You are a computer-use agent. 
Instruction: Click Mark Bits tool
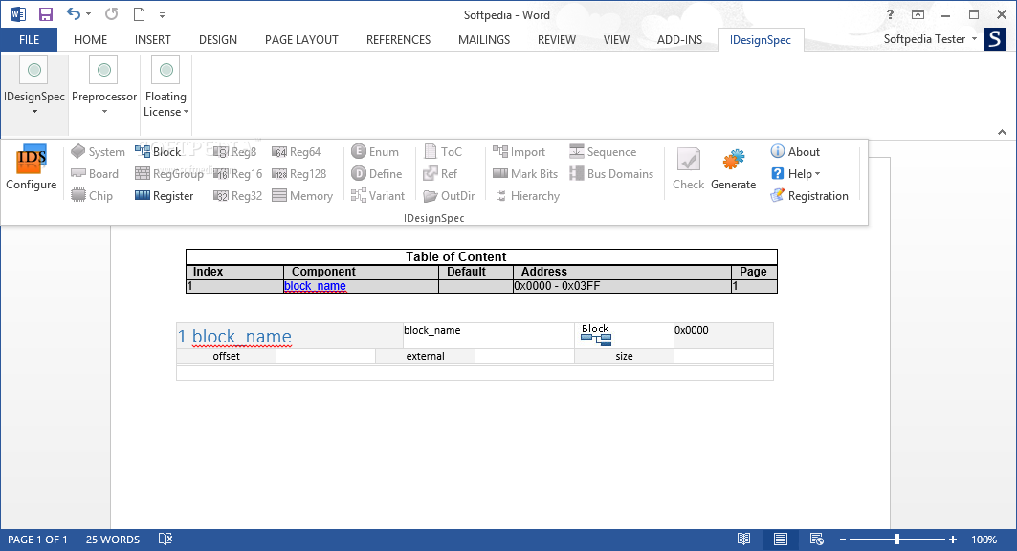[525, 174]
